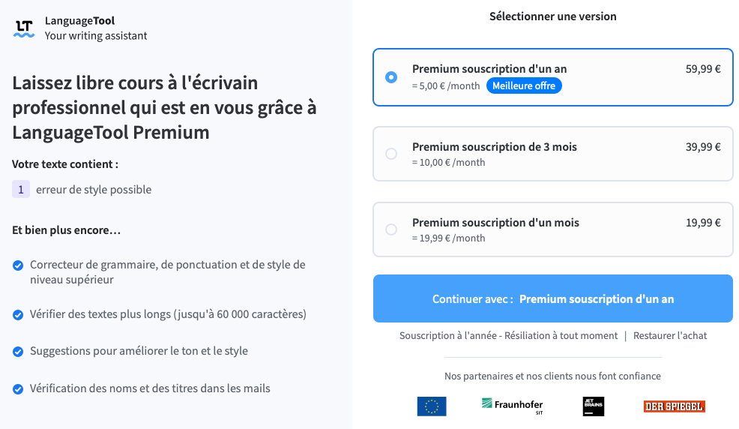Click the style error count badge
The height and width of the screenshot is (429, 739).
21,190
